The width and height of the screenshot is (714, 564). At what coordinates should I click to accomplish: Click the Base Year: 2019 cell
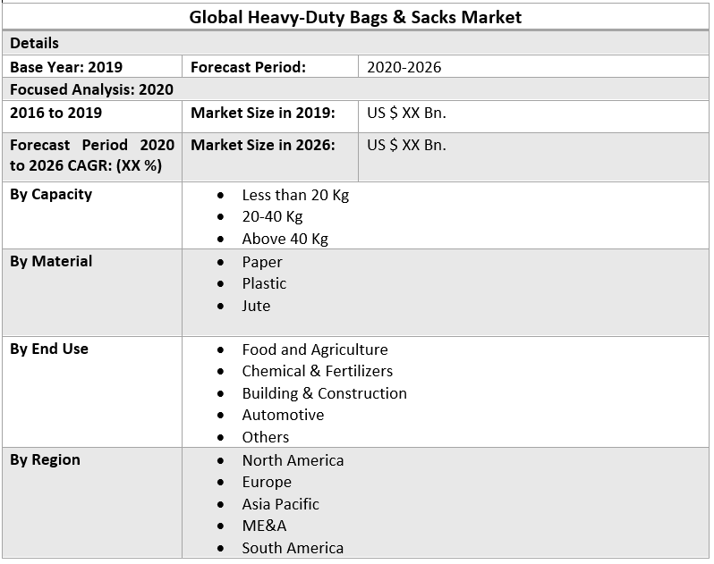click(66, 67)
